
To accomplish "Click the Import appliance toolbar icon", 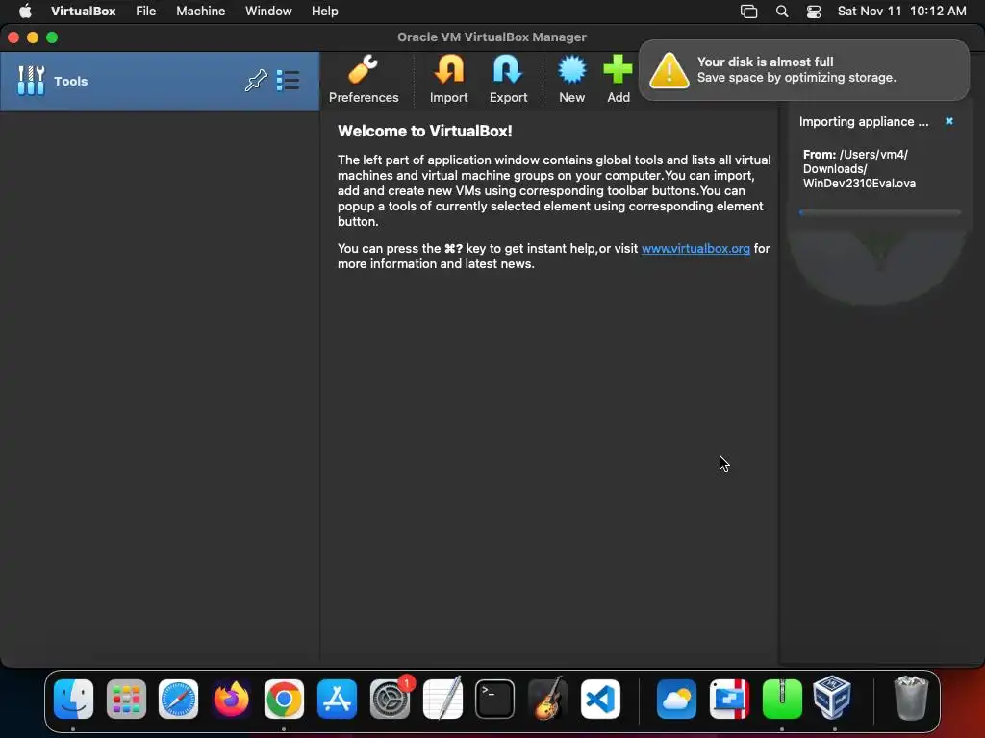I will [448, 79].
